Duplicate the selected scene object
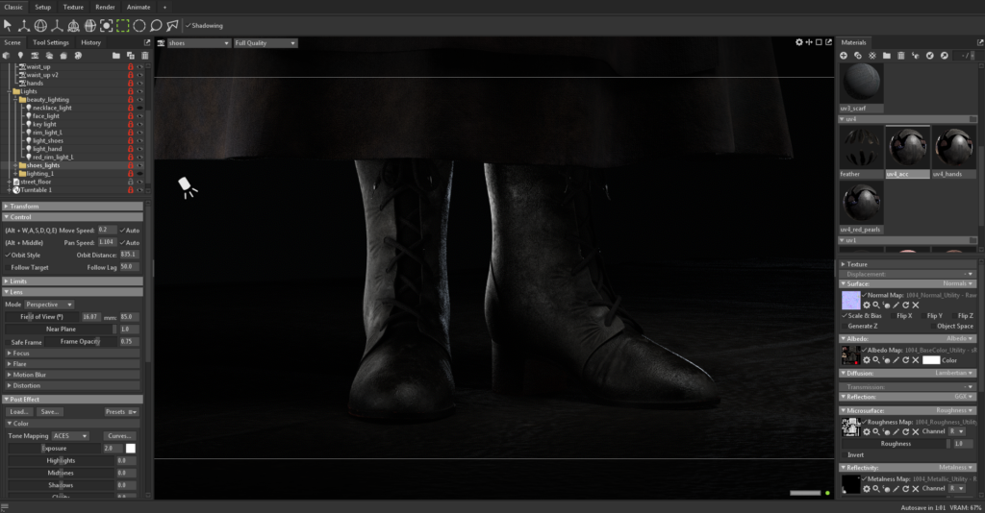Screen dimensions: 985x513 point(131,55)
